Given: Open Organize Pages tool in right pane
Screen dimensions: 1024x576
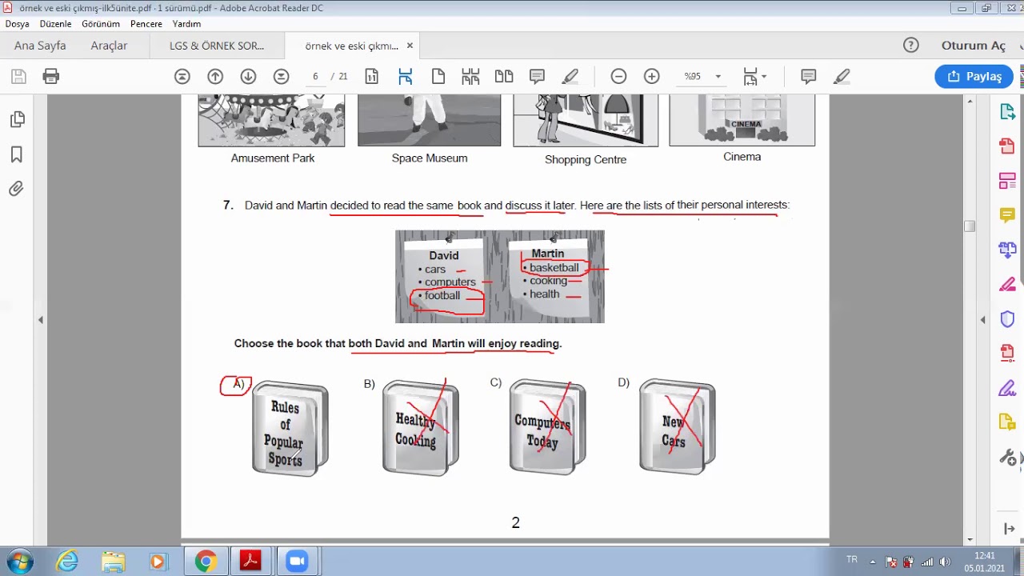Looking at the screenshot, I should [x=1007, y=181].
